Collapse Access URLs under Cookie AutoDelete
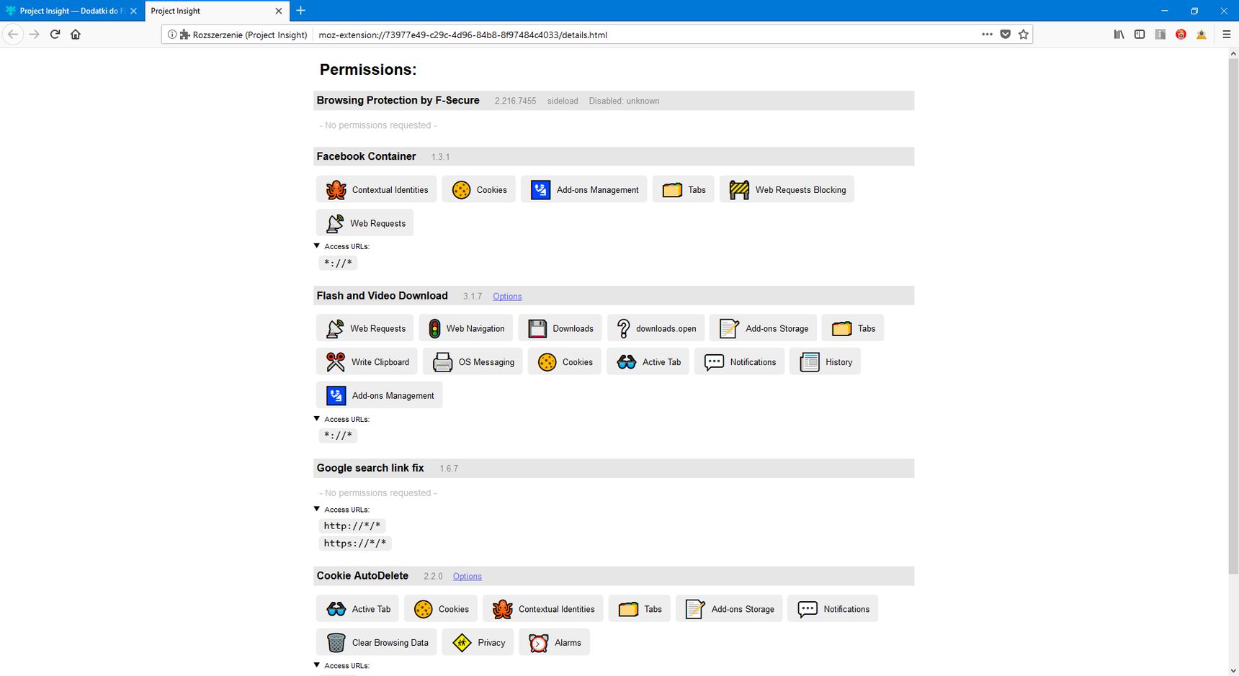The width and height of the screenshot is (1239, 676). pyautogui.click(x=317, y=665)
